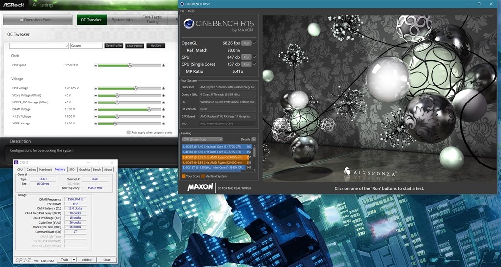Switch to the CPU tab in CPU-Z
Screen dimensions: 501x267
point(20,170)
